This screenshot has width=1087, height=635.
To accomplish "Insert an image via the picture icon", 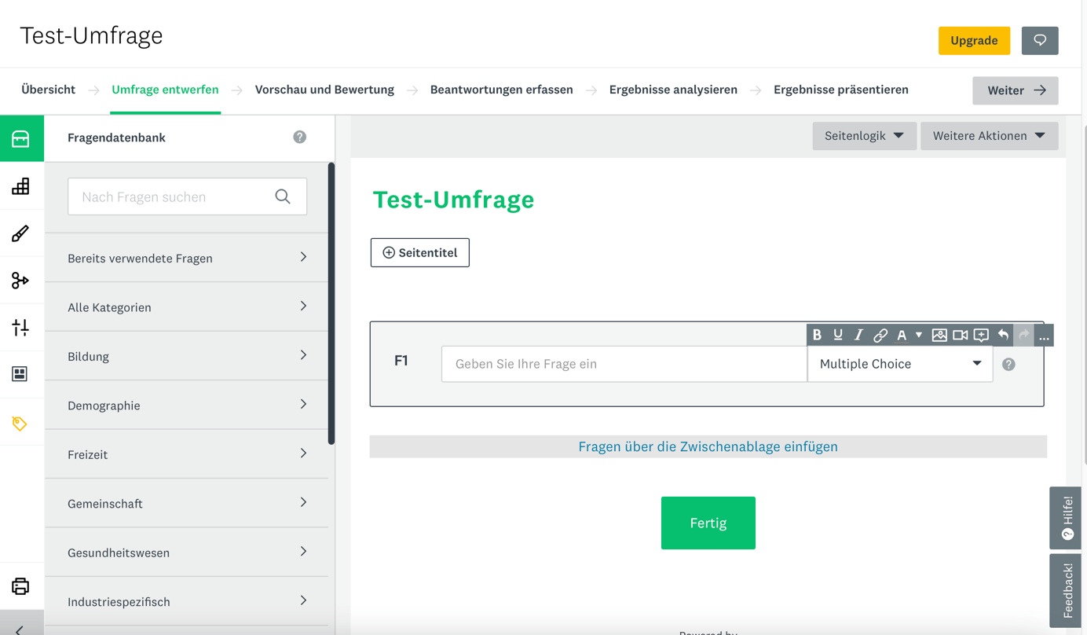I will click(939, 335).
